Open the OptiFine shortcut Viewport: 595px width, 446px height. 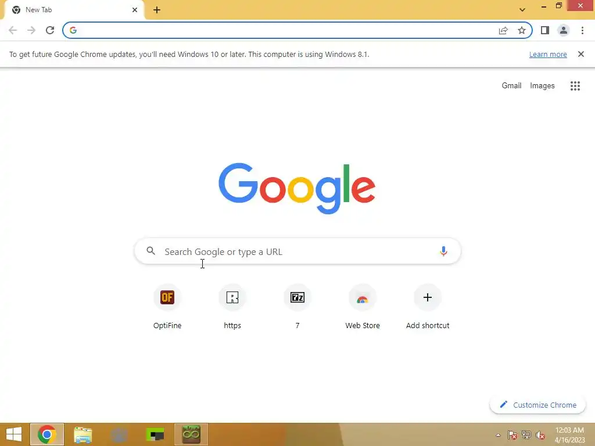click(167, 307)
